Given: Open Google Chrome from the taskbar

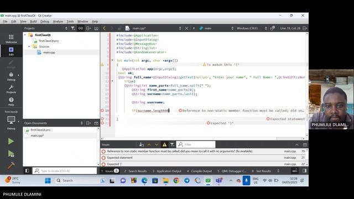Looking at the screenshot, I should [176, 181].
